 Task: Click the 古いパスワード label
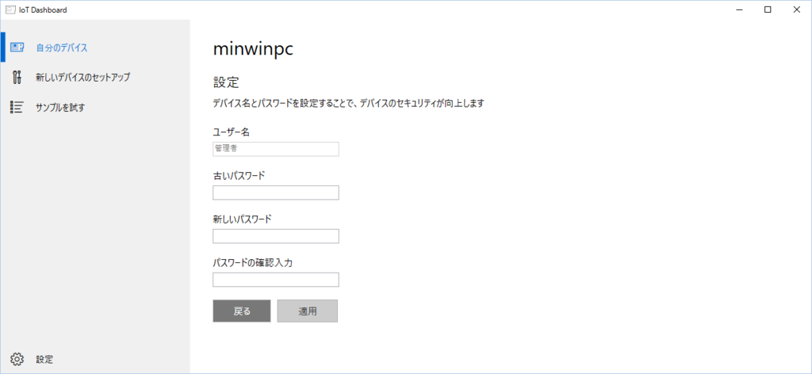click(x=239, y=176)
